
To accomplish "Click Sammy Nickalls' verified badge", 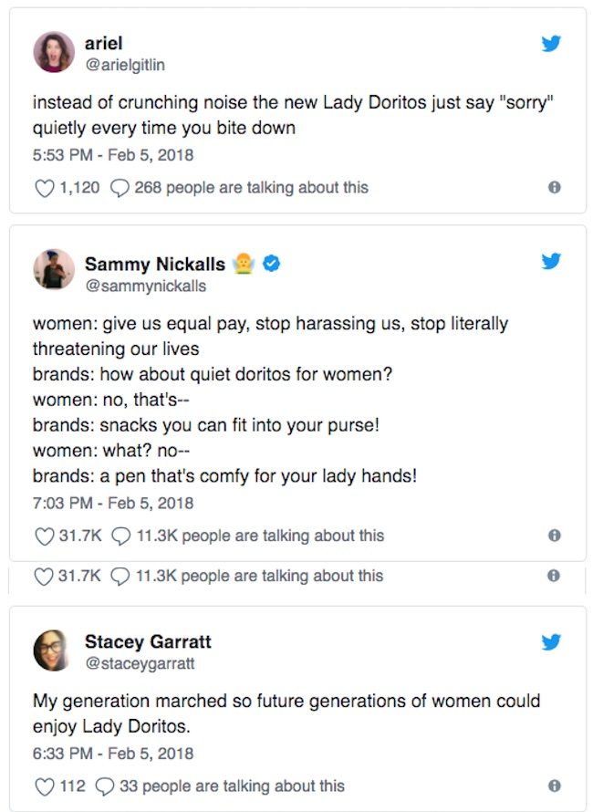I will tap(271, 264).
